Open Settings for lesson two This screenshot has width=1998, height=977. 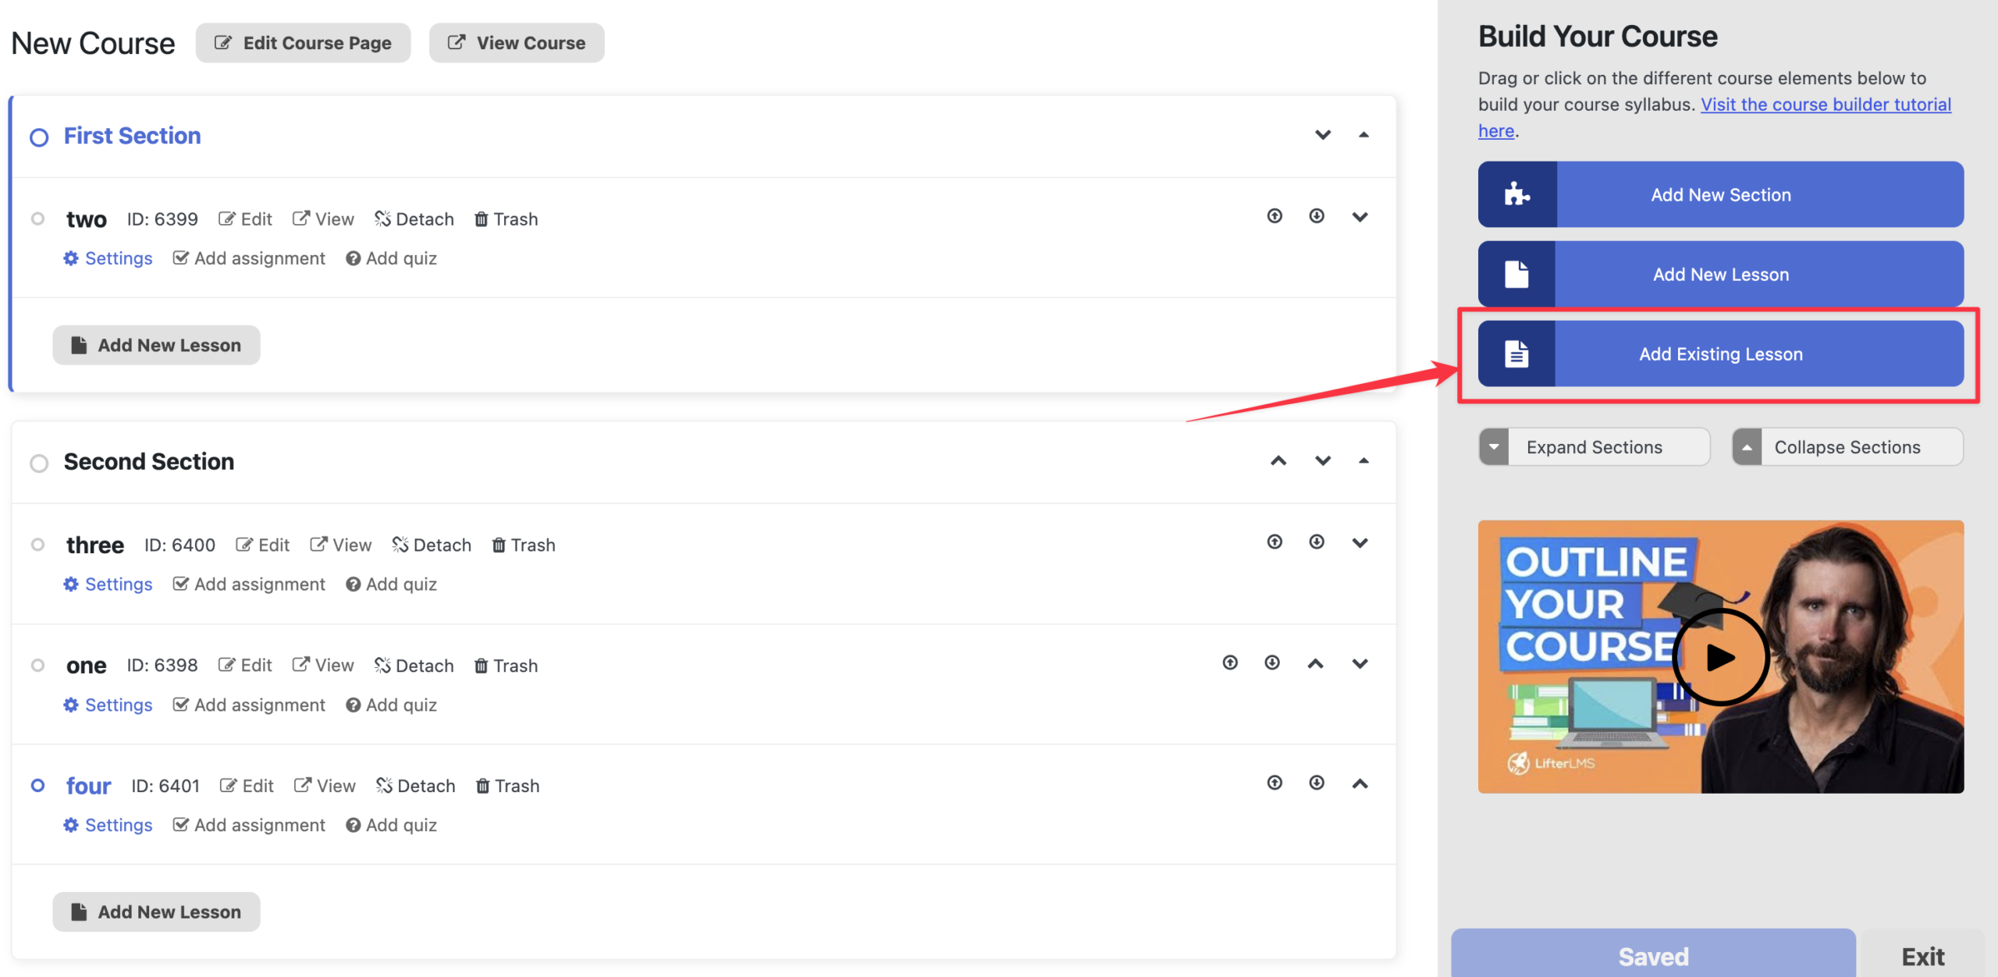[x=108, y=258]
